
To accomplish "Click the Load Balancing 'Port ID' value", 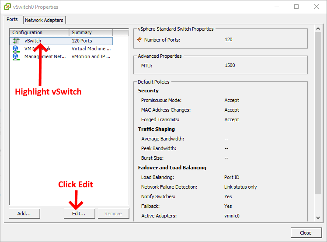I will (232, 177).
